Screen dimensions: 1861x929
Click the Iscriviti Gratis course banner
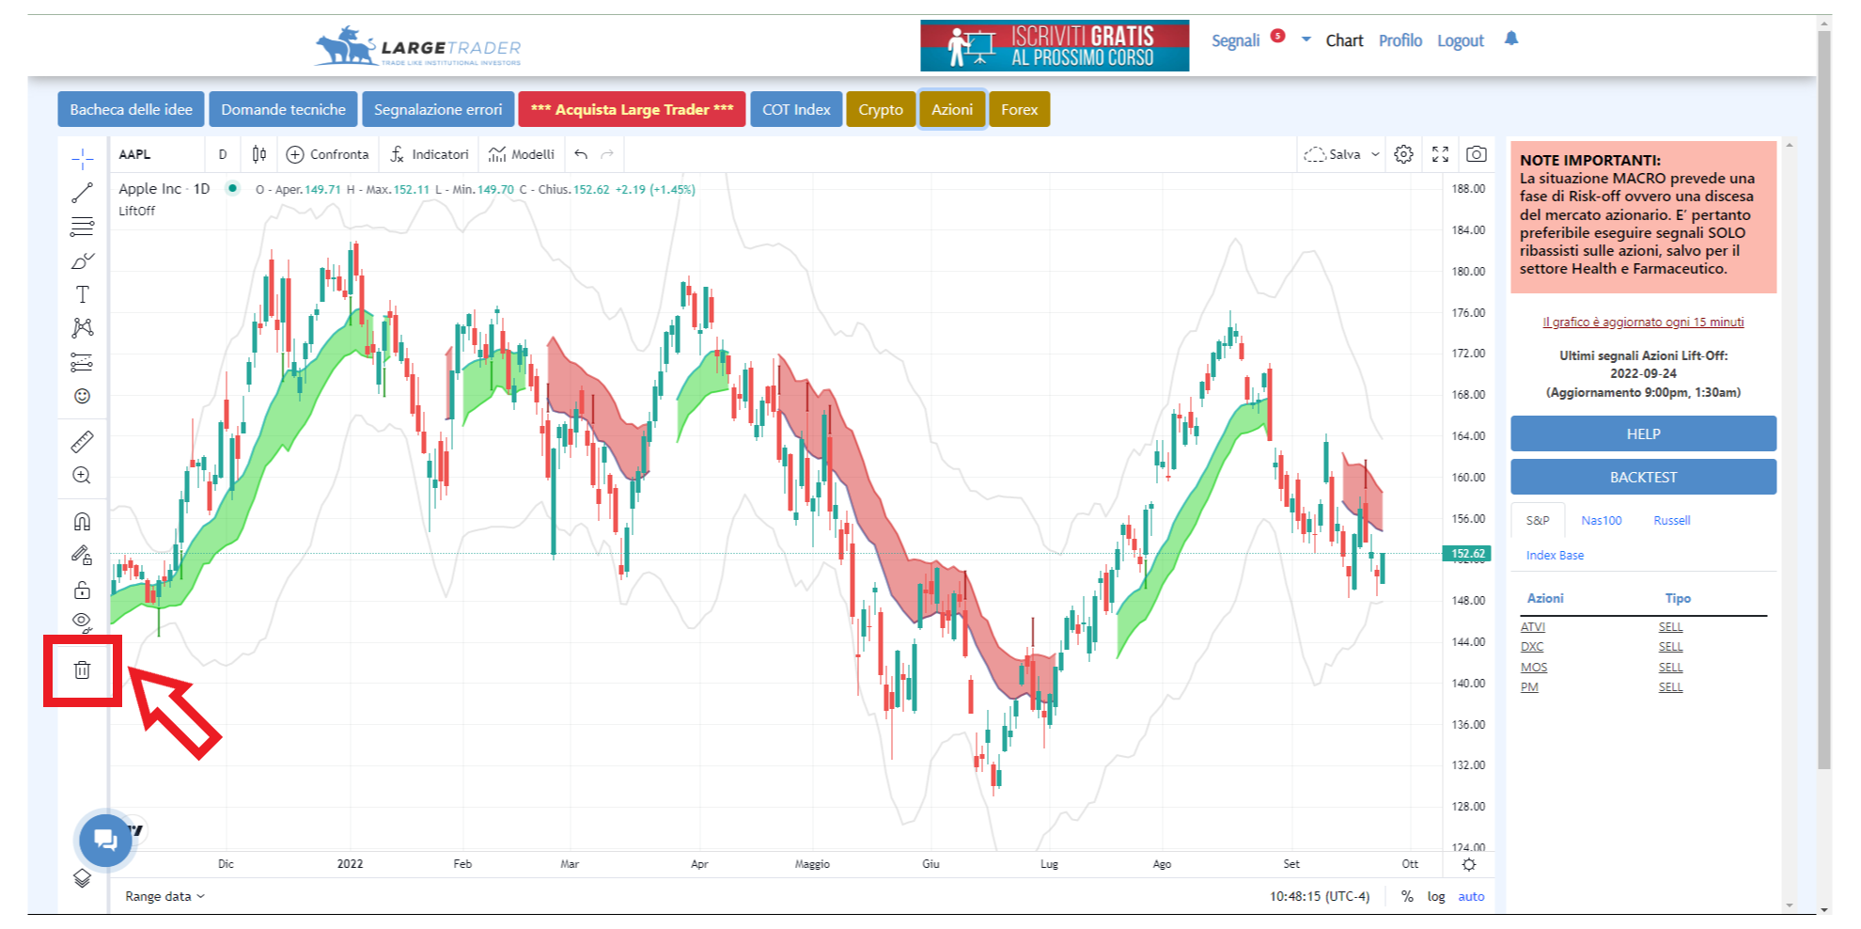[1055, 45]
